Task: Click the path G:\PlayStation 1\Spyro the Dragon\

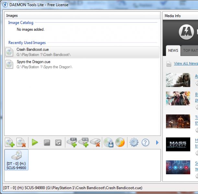Action: [x=44, y=67]
